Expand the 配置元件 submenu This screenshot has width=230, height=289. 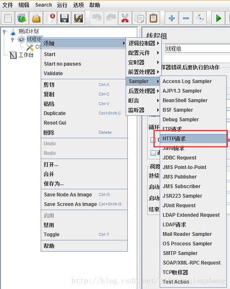[x=143, y=53]
